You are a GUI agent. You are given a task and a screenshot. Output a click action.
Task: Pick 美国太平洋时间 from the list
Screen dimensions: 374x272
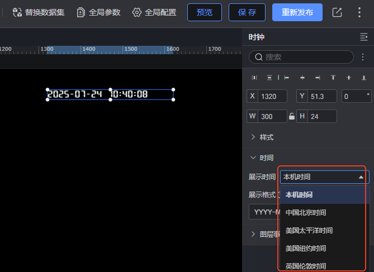click(309, 230)
